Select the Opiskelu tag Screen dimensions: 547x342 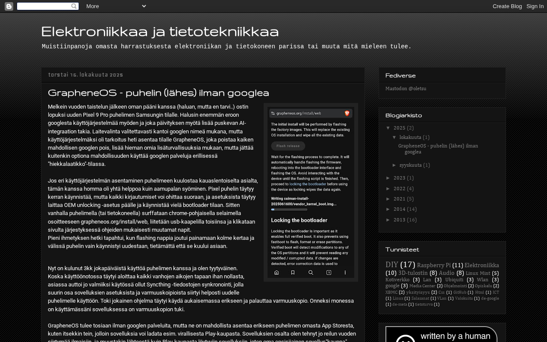483,286
